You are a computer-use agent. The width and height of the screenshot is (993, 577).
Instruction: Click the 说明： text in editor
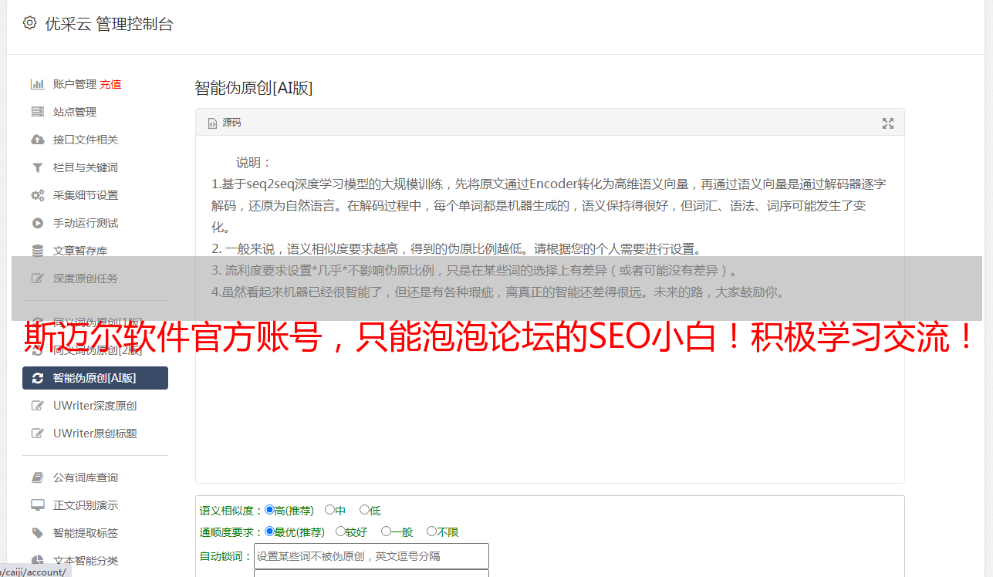[x=254, y=163]
